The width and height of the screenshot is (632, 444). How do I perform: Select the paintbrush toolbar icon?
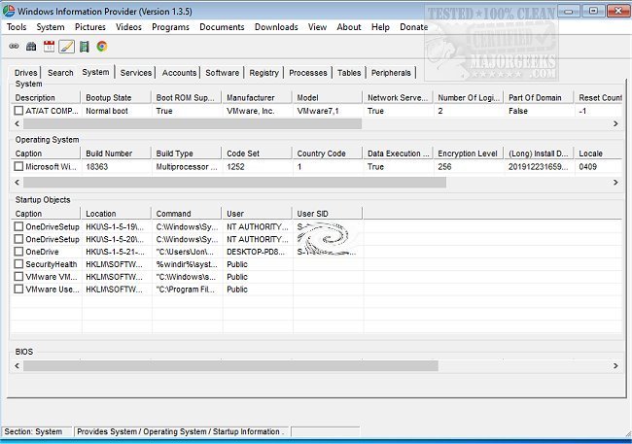[x=66, y=47]
